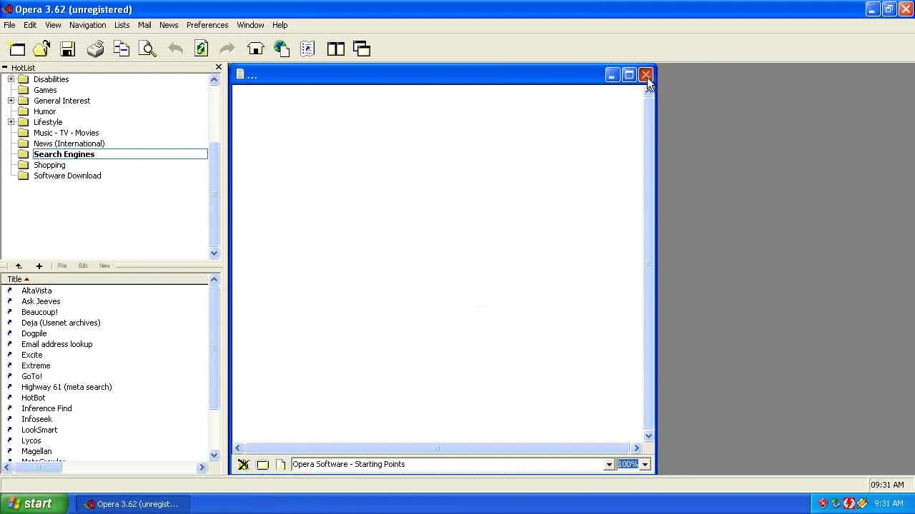Open the File menu
This screenshot has width=915, height=514.
(x=9, y=25)
